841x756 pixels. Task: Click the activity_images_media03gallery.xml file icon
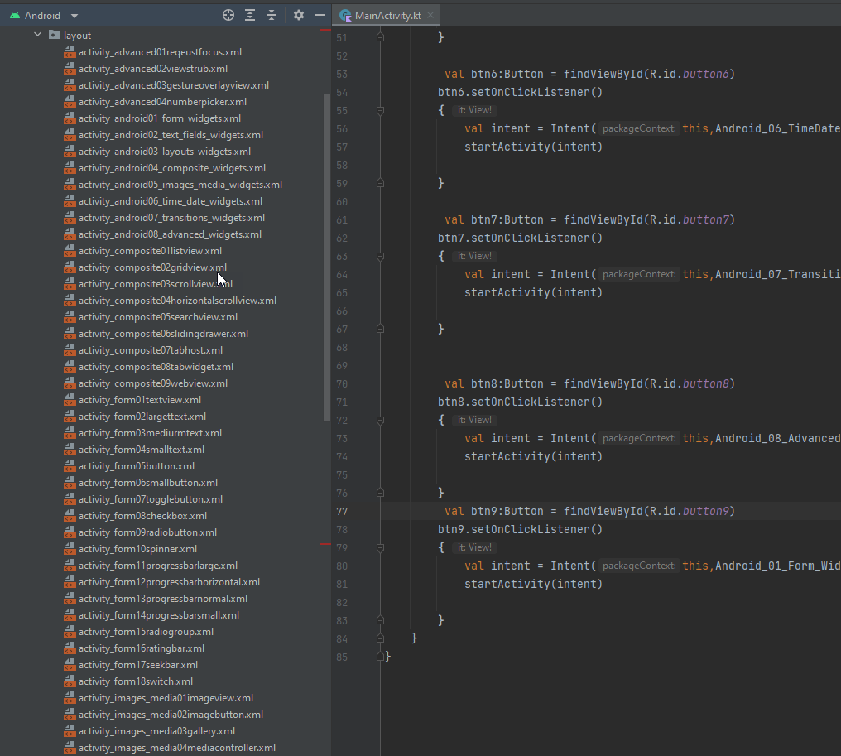pos(70,731)
